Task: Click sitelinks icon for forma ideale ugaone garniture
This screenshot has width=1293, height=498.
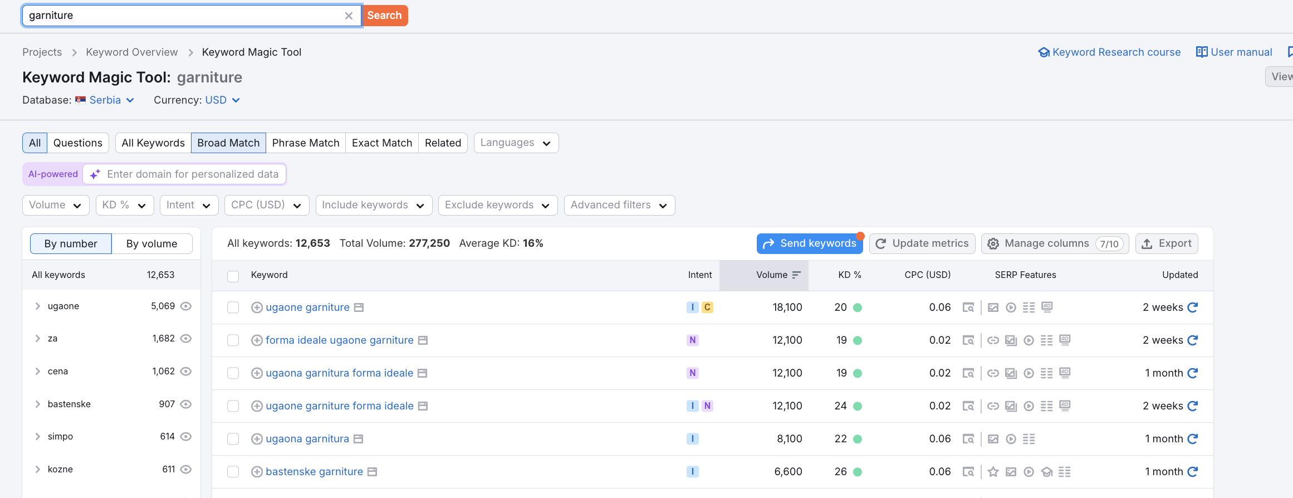Action: point(993,340)
